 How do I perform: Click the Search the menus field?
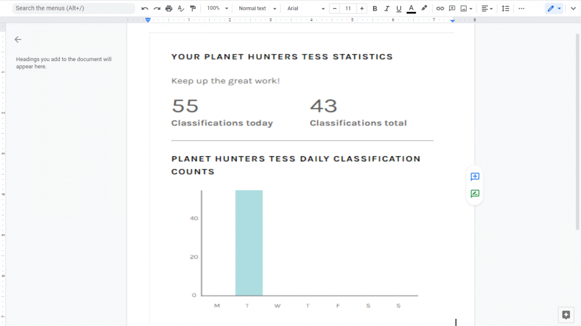click(x=74, y=8)
